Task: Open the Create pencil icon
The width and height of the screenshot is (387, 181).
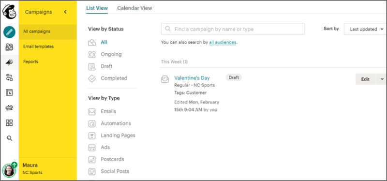Action: [9, 32]
